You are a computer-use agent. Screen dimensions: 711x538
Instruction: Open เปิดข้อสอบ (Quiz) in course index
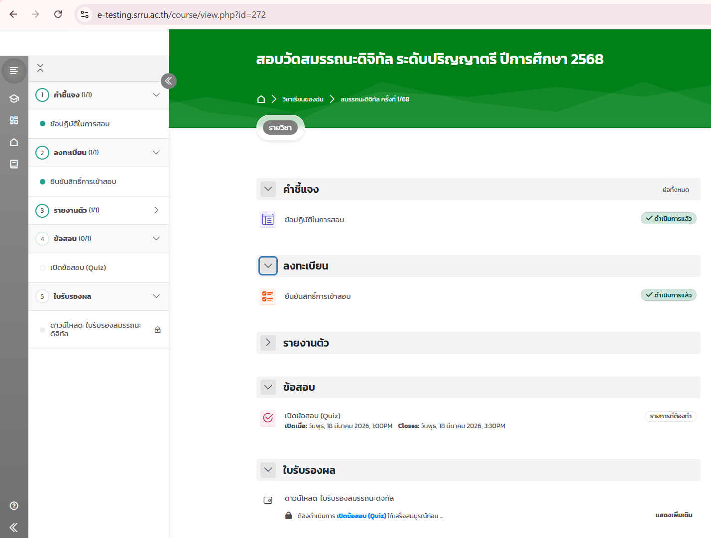pyautogui.click(x=78, y=268)
